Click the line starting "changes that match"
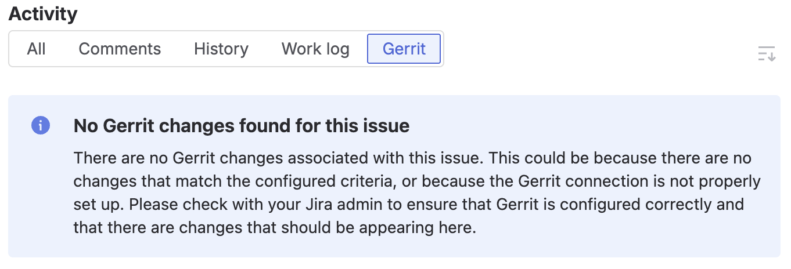The image size is (791, 269). pos(416,181)
